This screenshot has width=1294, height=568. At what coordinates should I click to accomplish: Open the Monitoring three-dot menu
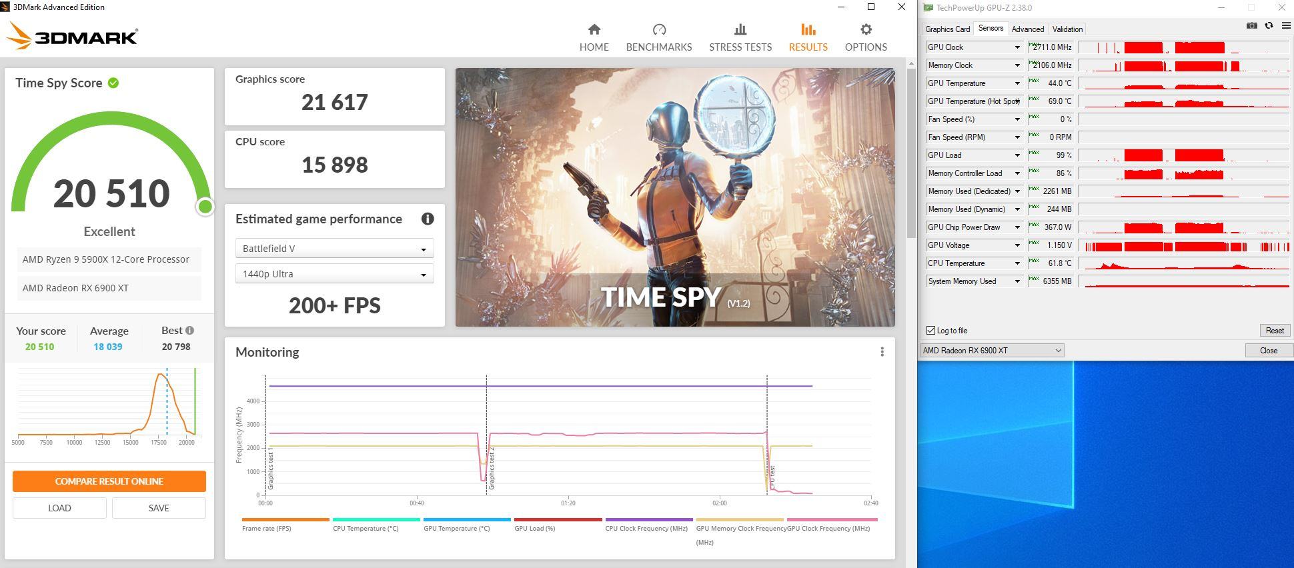[882, 351]
